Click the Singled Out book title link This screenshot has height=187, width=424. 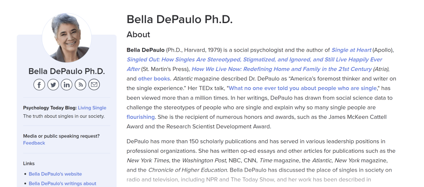point(254,59)
